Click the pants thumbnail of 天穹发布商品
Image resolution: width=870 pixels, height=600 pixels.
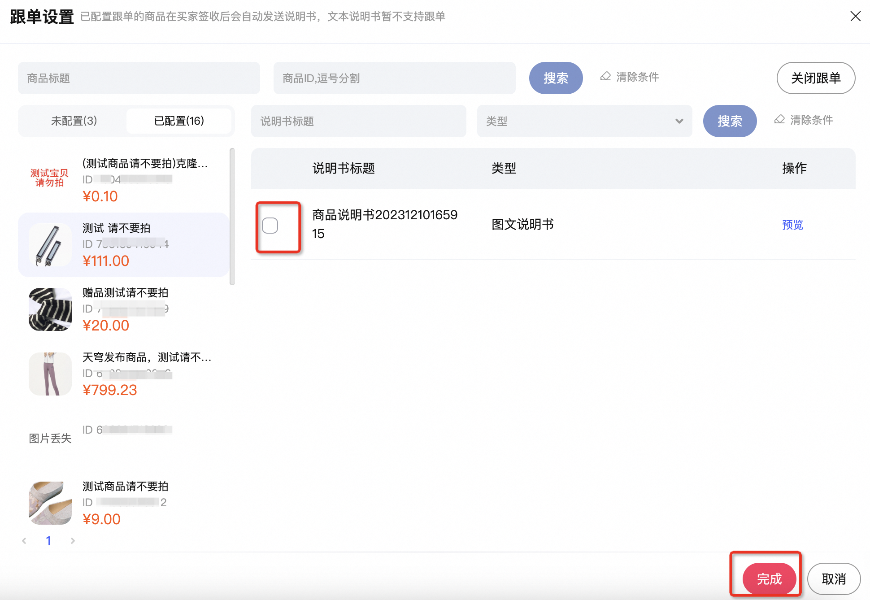pyautogui.click(x=50, y=374)
